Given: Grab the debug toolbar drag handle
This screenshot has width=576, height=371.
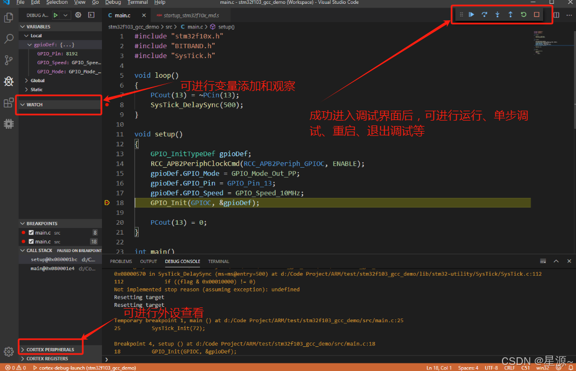Looking at the screenshot, I should [461, 15].
